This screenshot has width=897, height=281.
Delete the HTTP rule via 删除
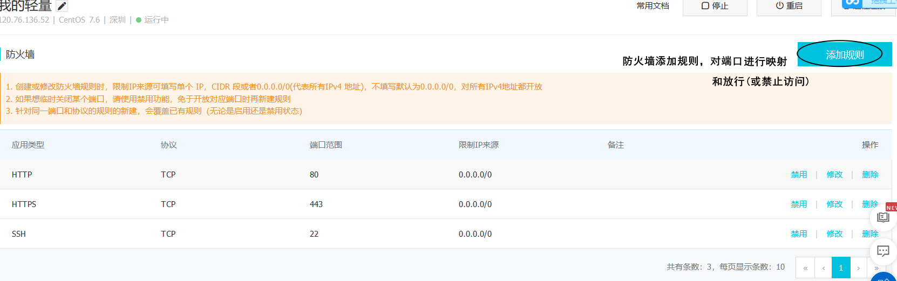870,175
